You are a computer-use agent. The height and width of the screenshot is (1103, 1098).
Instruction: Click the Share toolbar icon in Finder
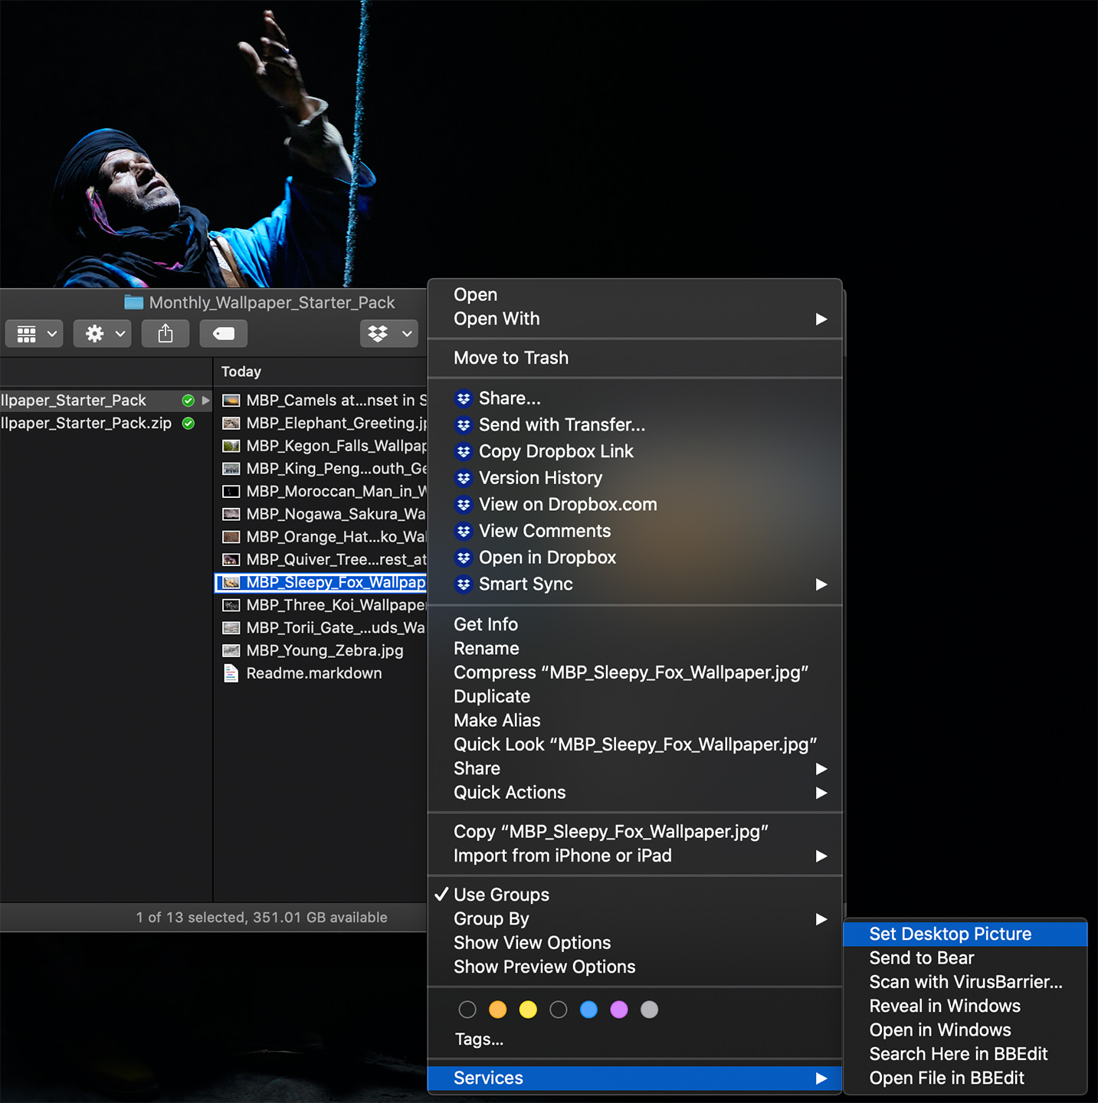[x=165, y=334]
